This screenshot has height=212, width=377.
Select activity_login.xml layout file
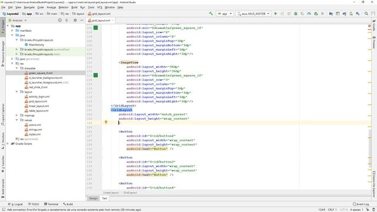tap(39, 97)
